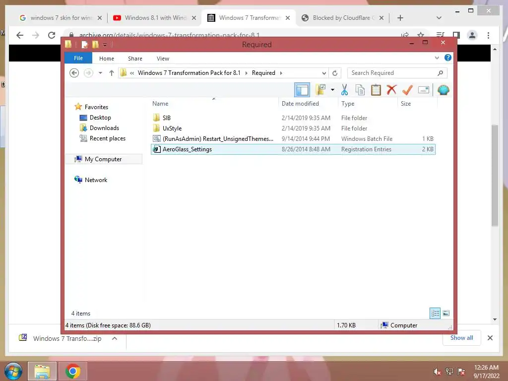Viewport: 508px width, 381px height.
Task: Click Chrome's Reload page button
Action: [52, 35]
